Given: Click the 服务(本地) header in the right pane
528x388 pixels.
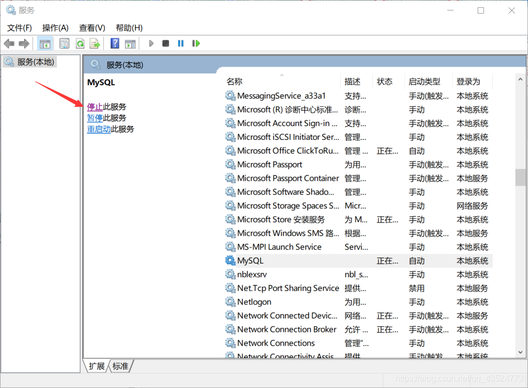Looking at the screenshot, I should coord(125,65).
